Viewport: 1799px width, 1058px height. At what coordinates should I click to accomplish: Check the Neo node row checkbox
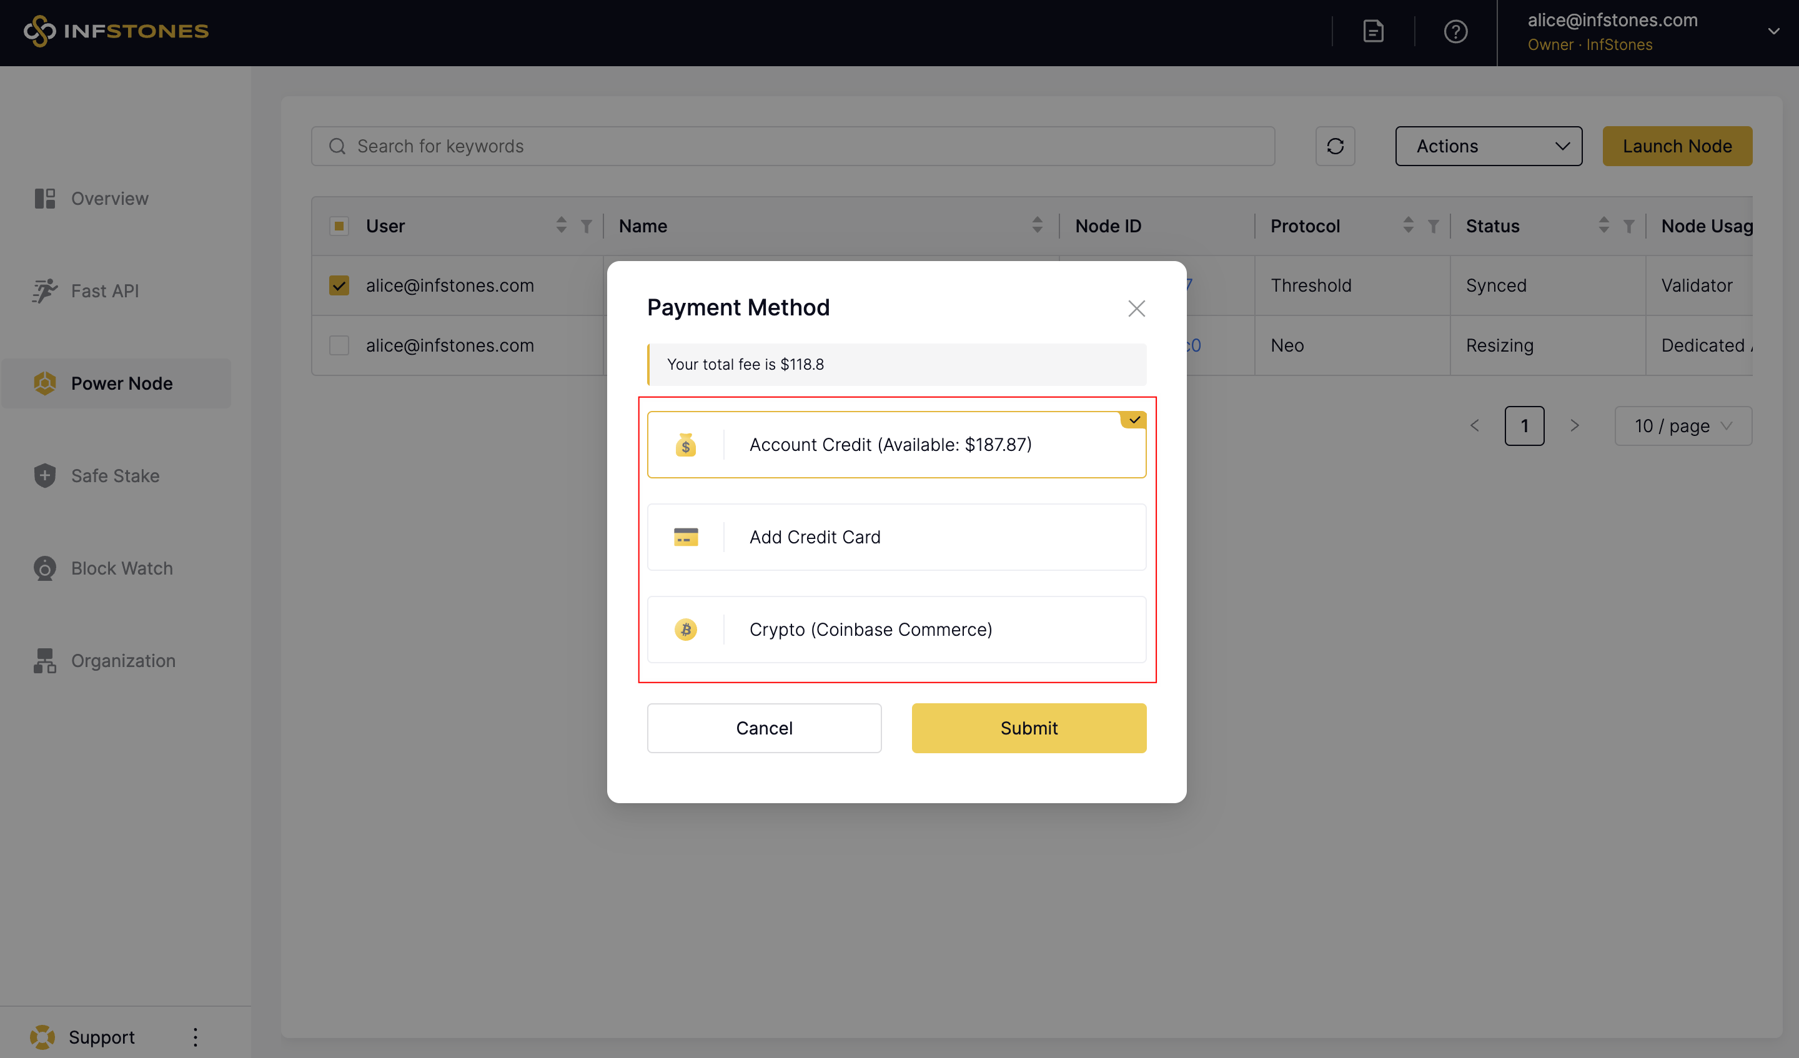[x=339, y=345]
